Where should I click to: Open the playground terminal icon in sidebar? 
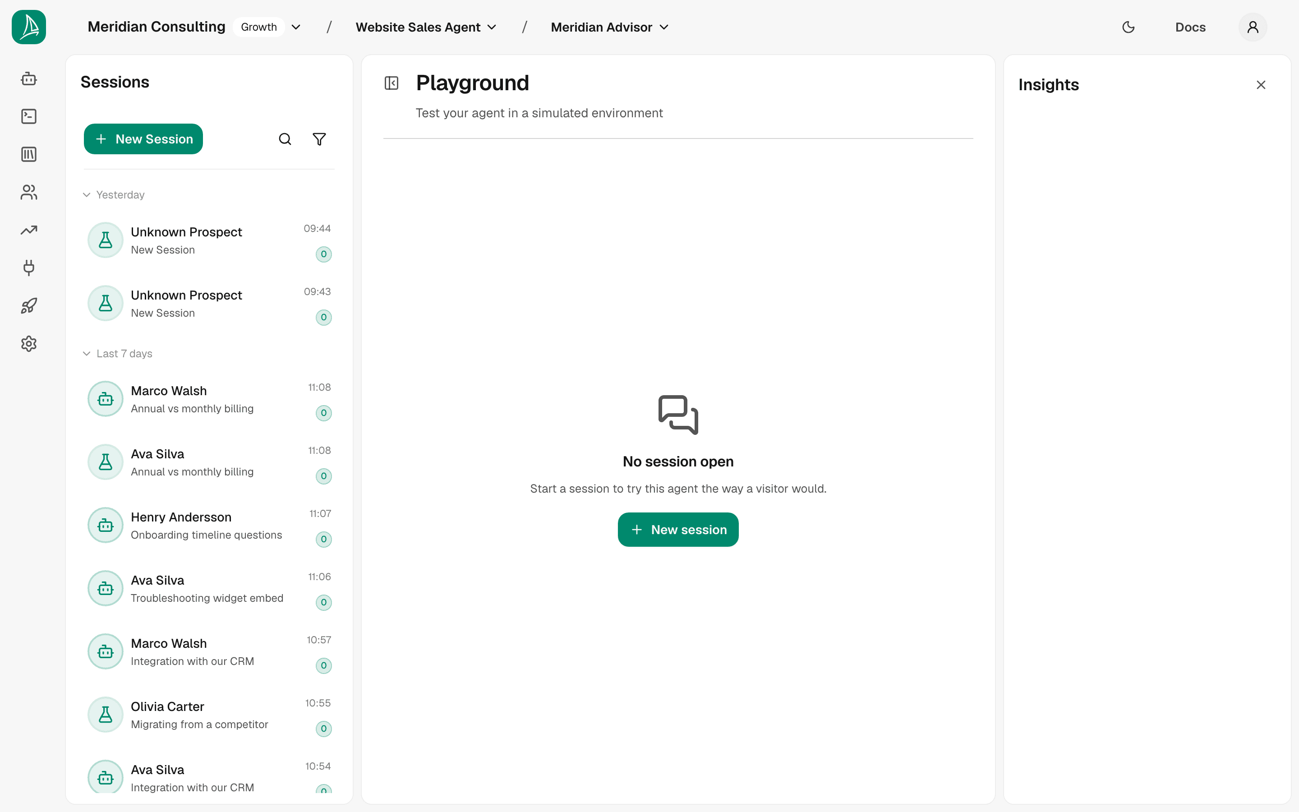point(29,116)
